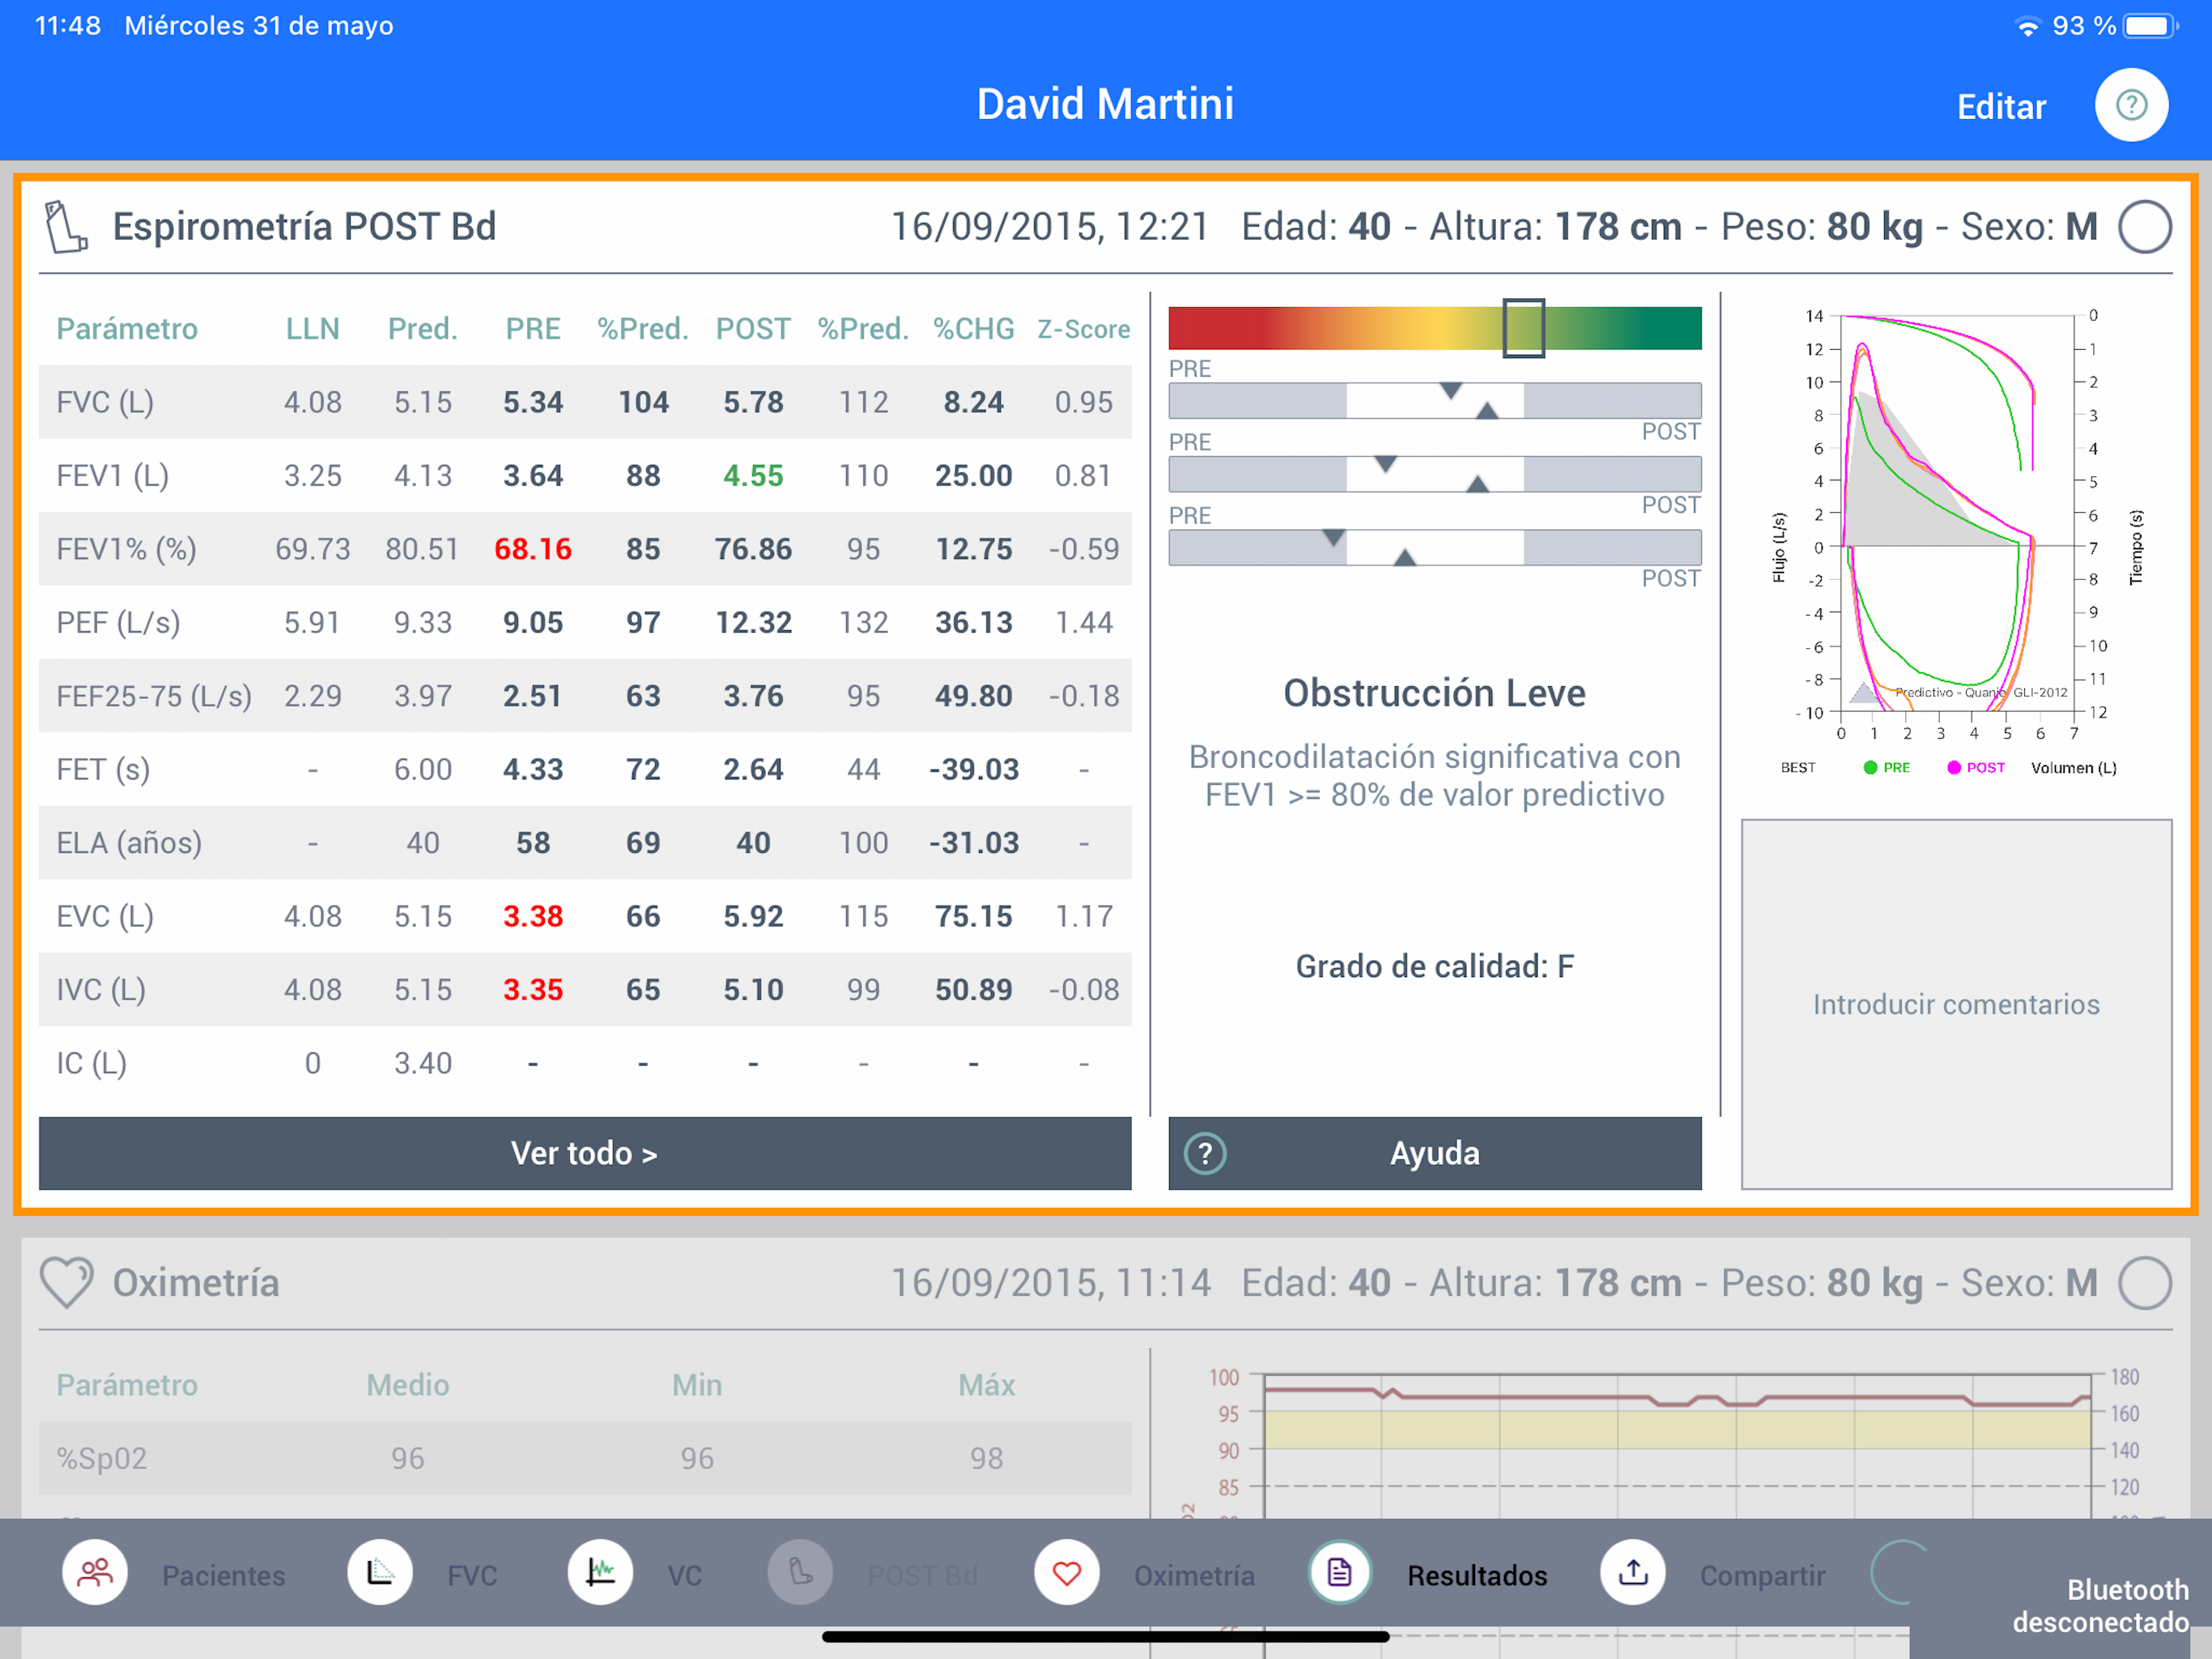
Task: Tap the FVC test icon
Action: pos(379,1573)
